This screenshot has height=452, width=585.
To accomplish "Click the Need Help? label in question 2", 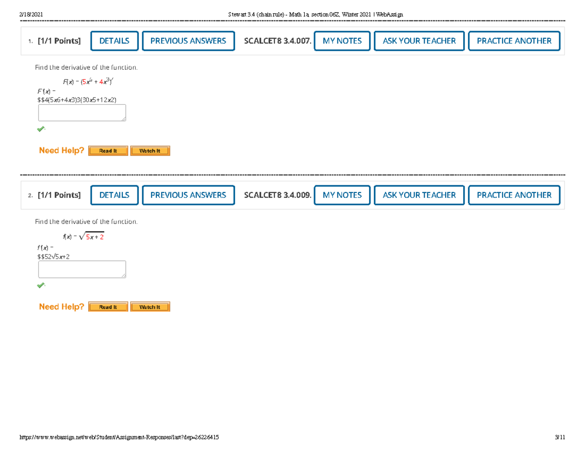I will pos(61,307).
